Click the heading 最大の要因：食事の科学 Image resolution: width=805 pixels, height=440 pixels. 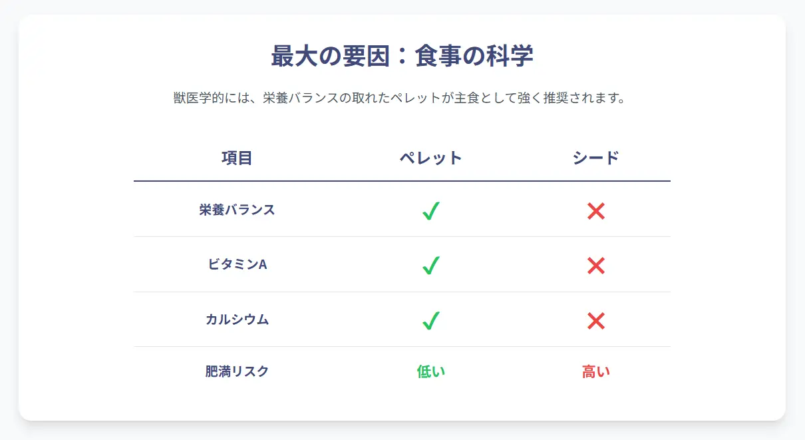coord(402,56)
